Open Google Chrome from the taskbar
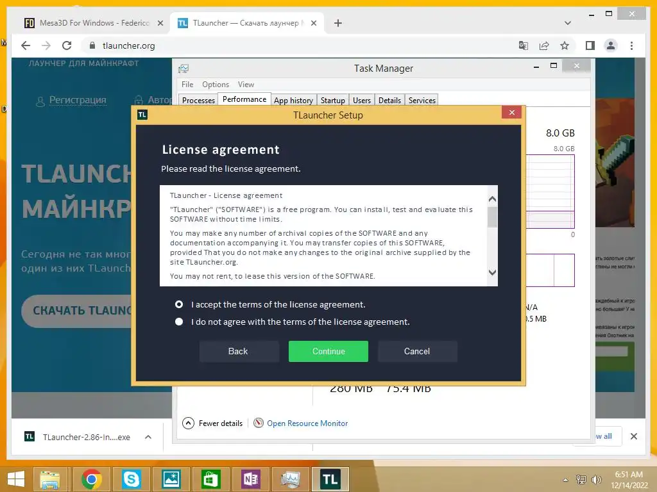This screenshot has width=657, height=492. (x=91, y=479)
